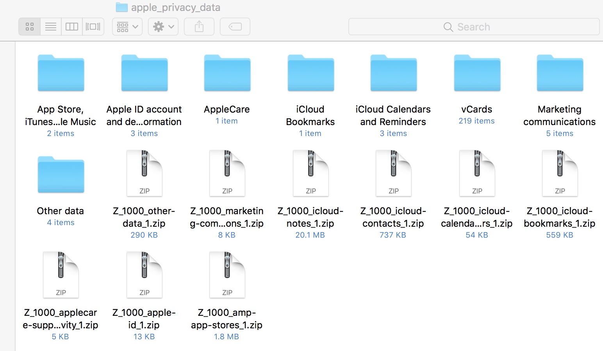The width and height of the screenshot is (603, 351).
Task: Click the Search field
Action: (x=474, y=27)
